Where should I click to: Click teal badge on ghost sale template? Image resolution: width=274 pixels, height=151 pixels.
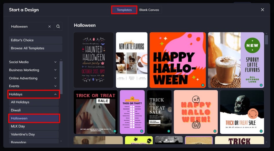coord(115,131)
